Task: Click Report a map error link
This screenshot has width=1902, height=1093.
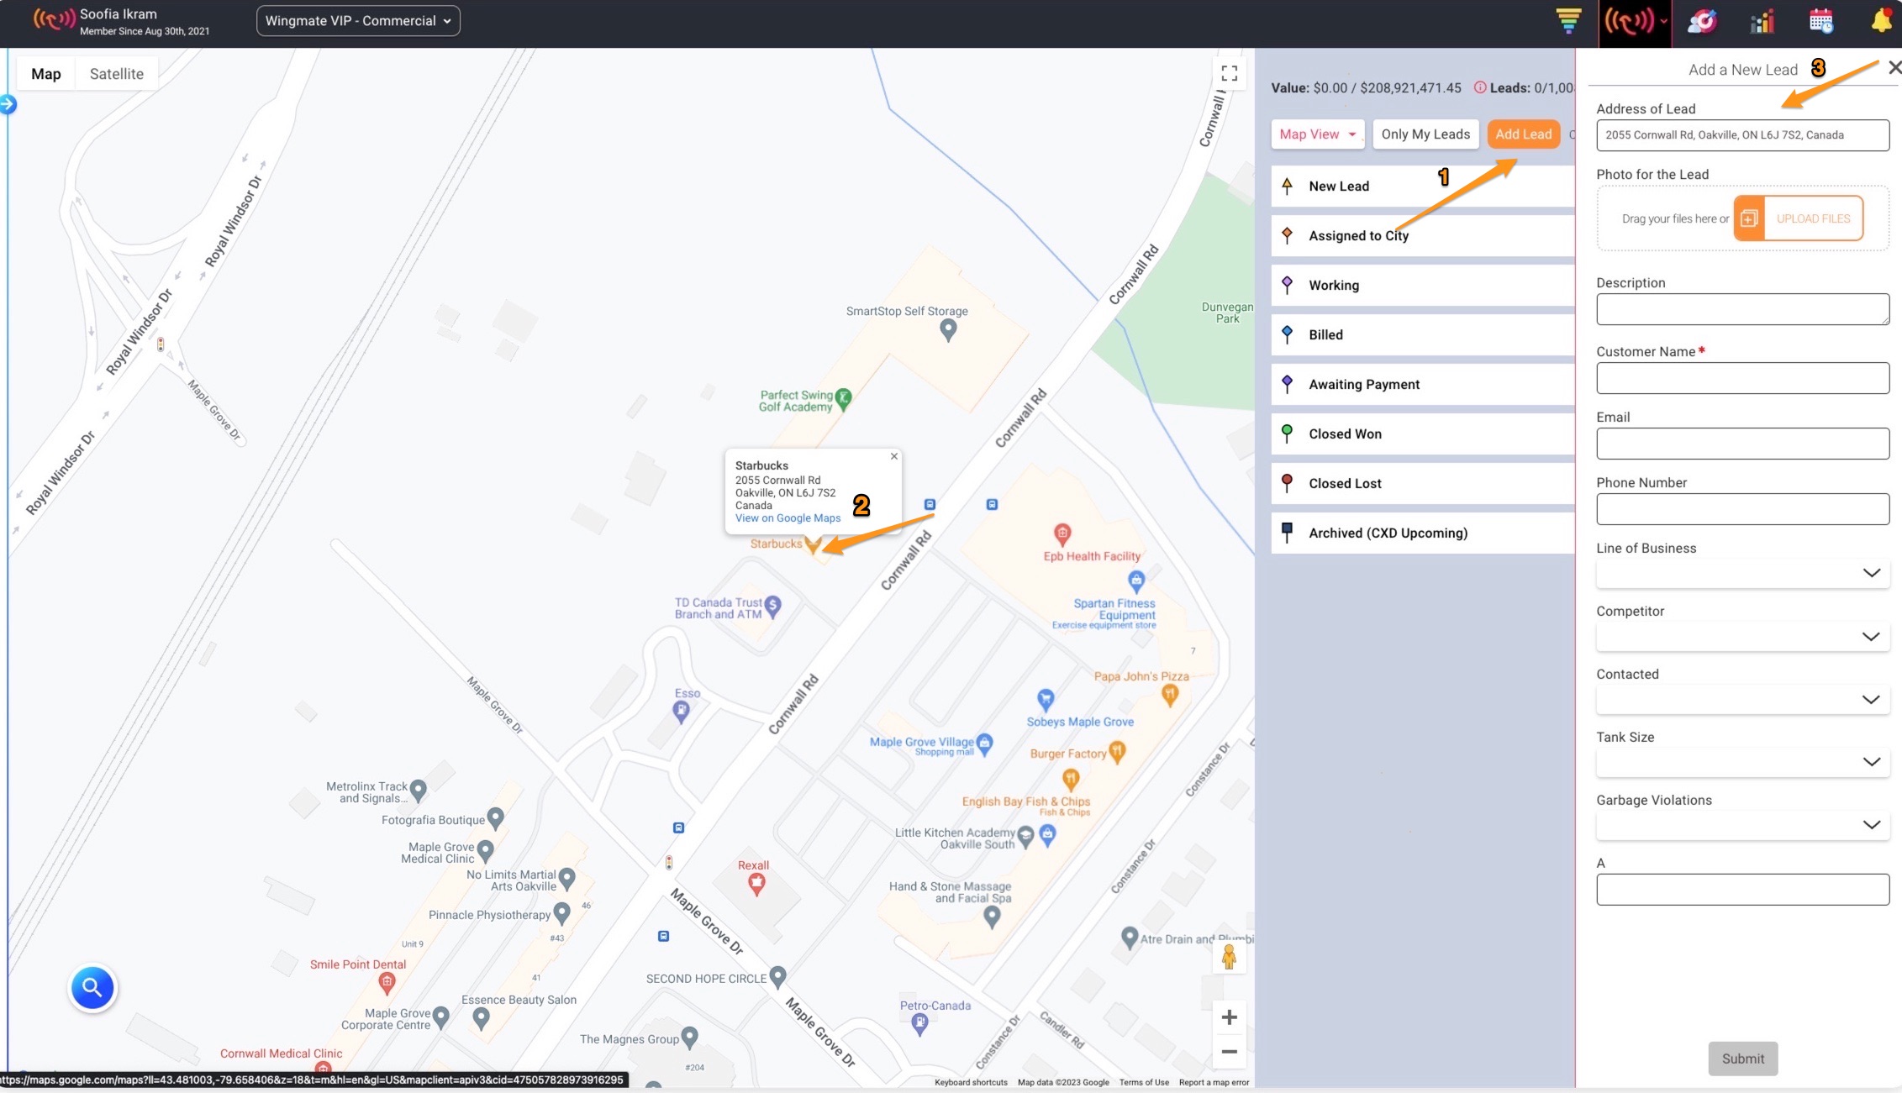Action: [1214, 1082]
